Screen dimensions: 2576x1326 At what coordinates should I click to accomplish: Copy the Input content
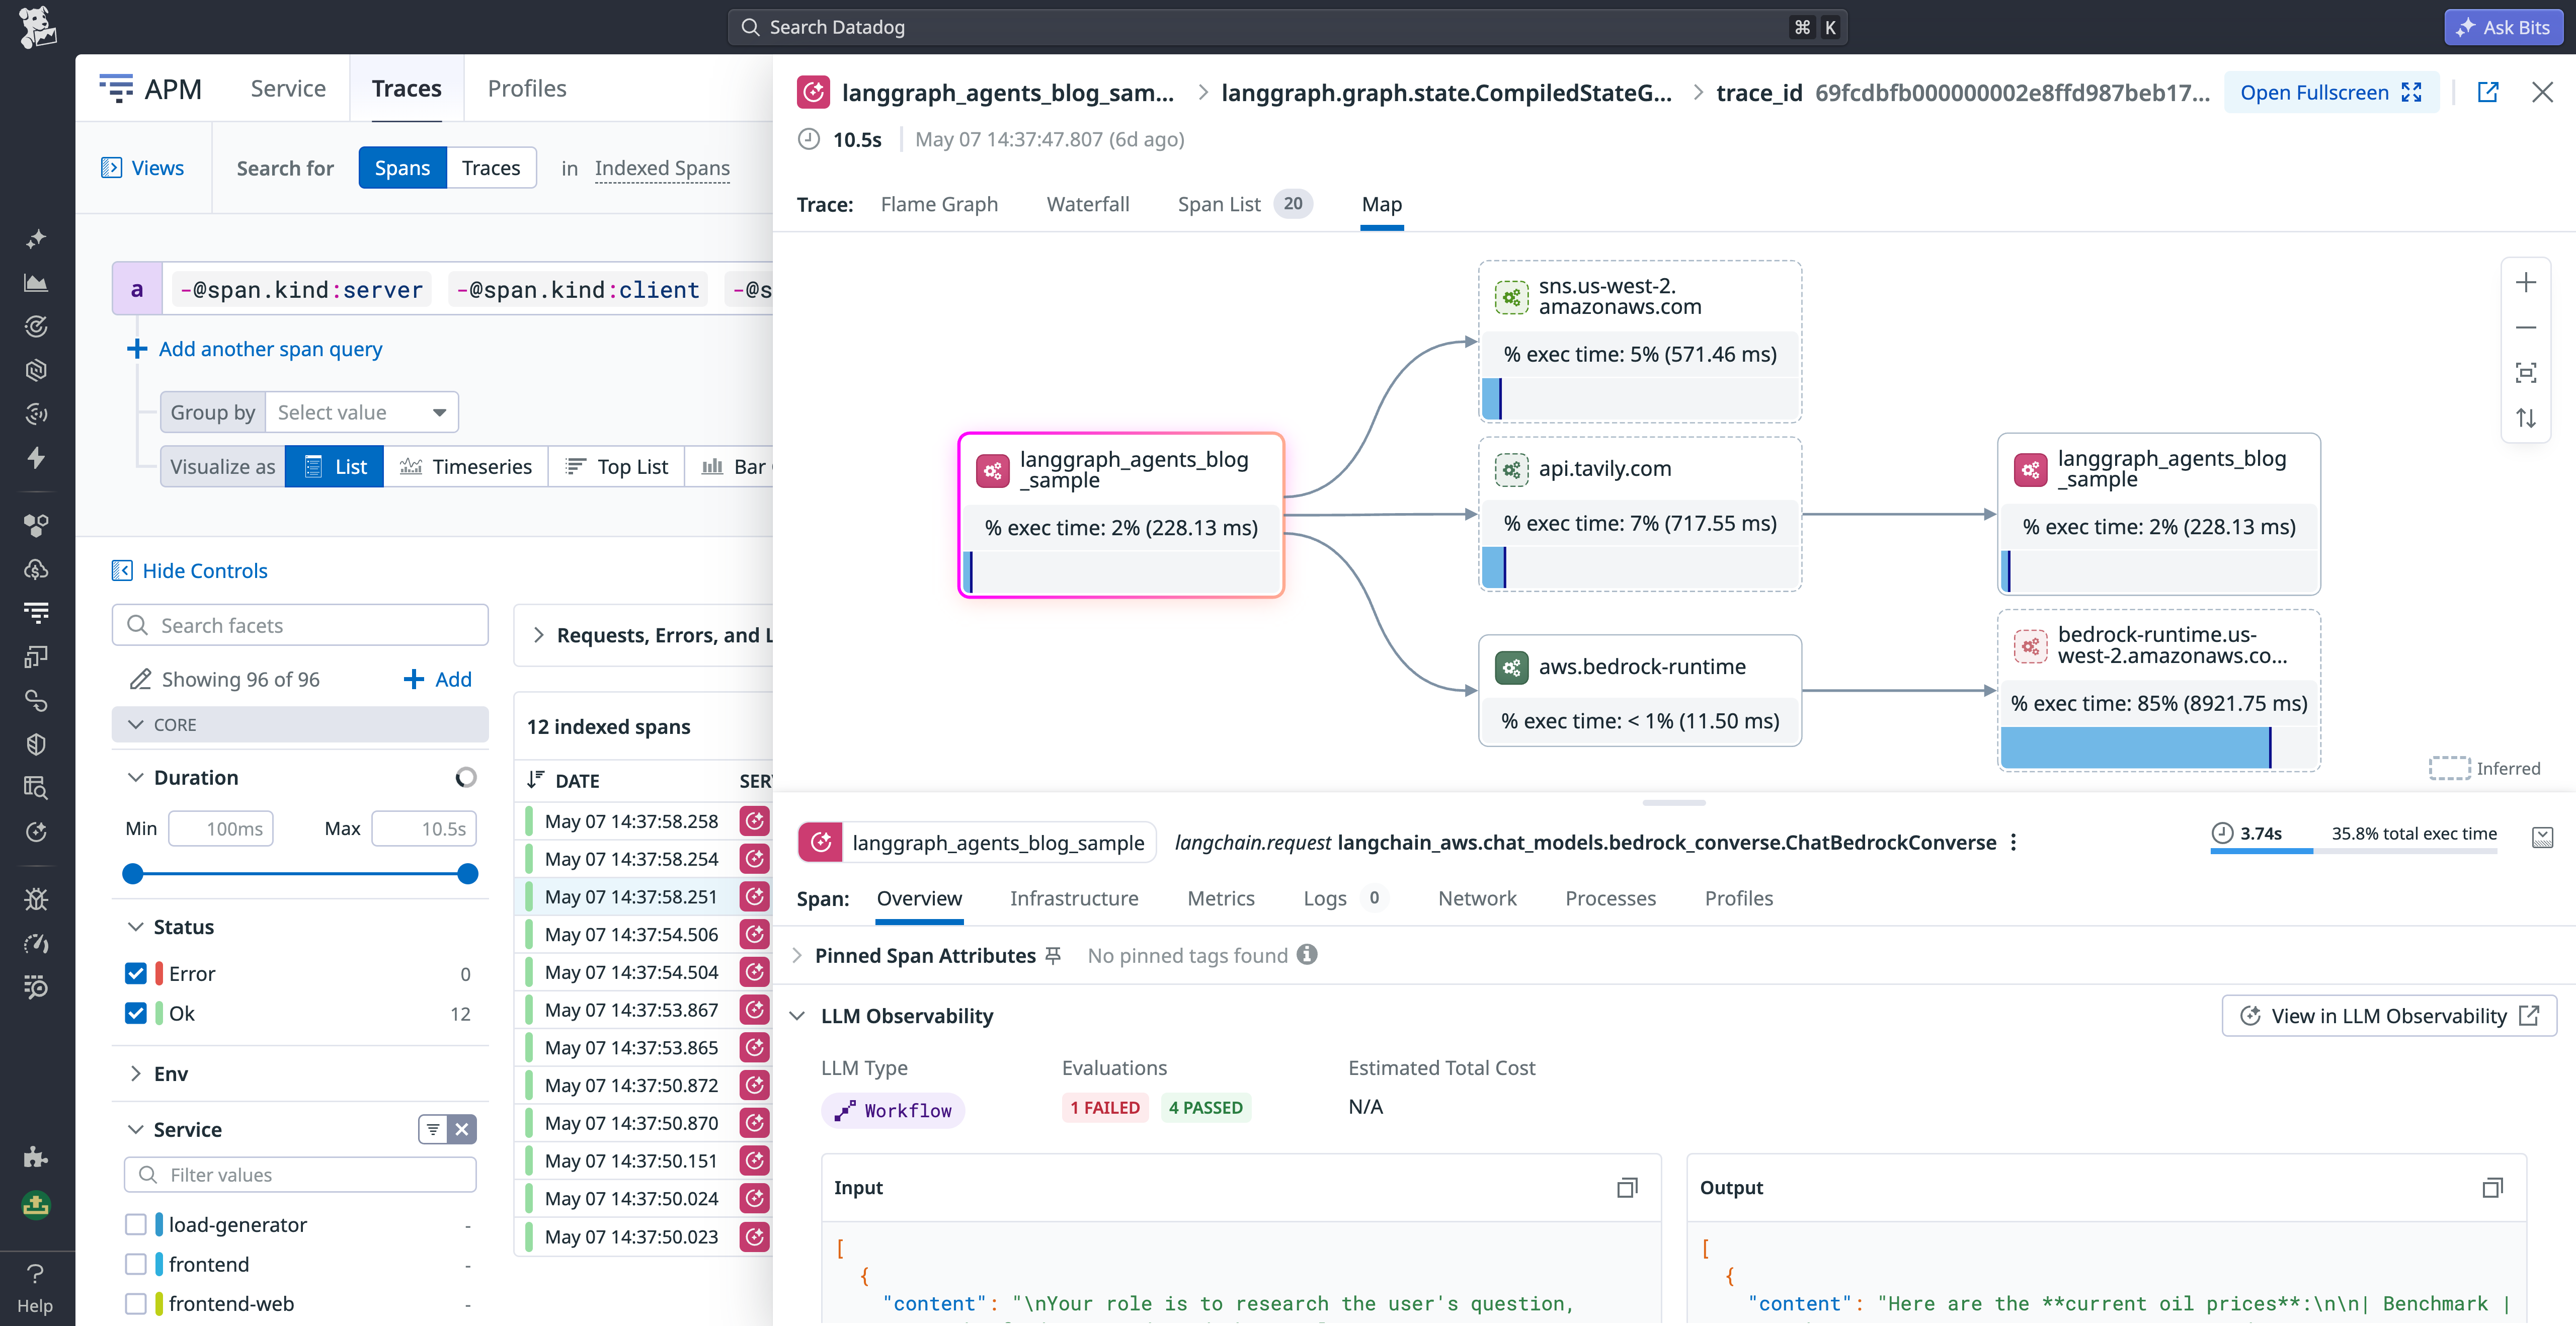click(1627, 1187)
